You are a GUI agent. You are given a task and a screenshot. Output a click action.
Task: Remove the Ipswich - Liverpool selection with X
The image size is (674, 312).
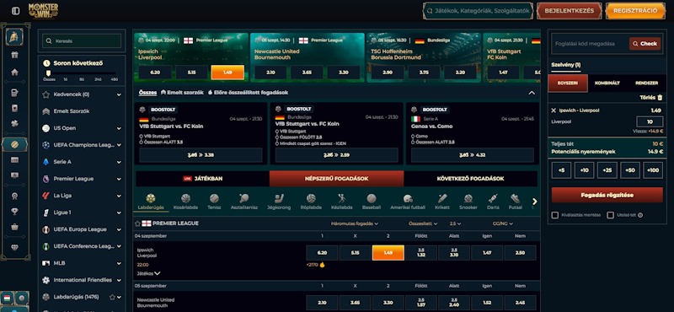(x=554, y=110)
